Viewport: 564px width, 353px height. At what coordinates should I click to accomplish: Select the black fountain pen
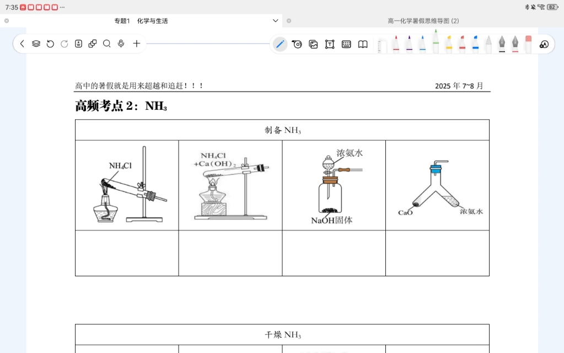[x=502, y=45]
